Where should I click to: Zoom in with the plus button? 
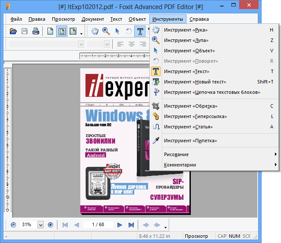click(51, 225)
